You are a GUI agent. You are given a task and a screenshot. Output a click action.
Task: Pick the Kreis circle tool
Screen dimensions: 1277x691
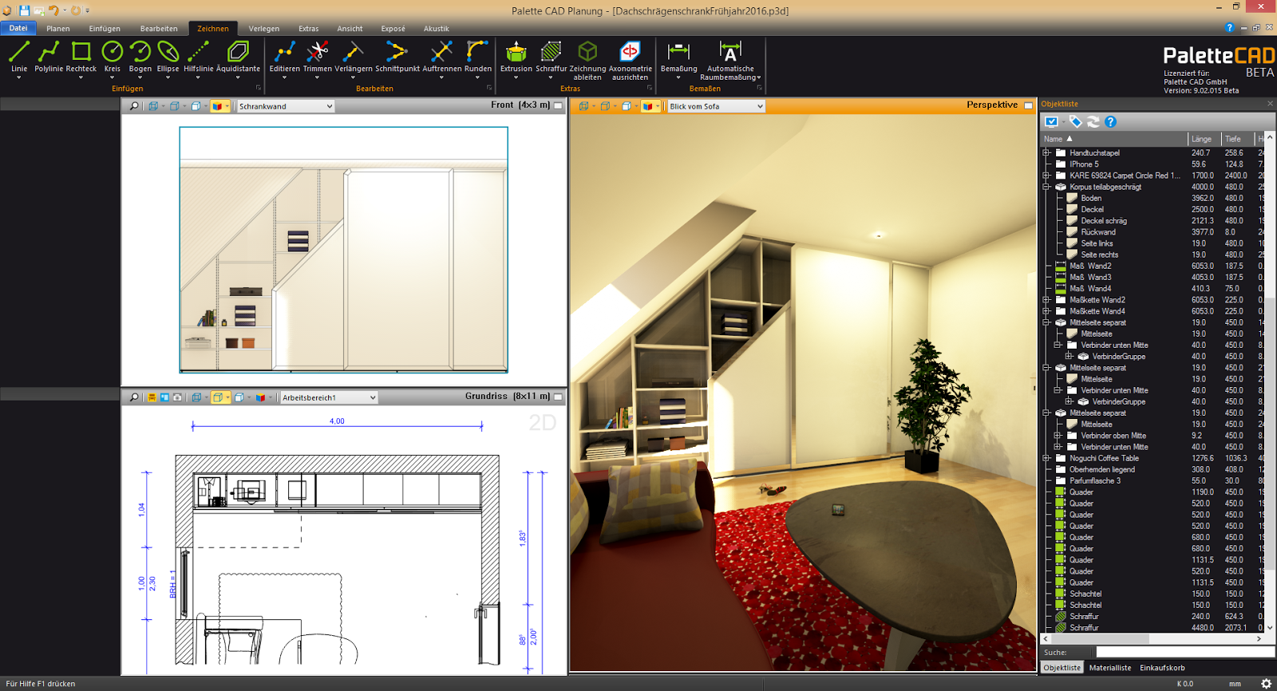click(112, 58)
